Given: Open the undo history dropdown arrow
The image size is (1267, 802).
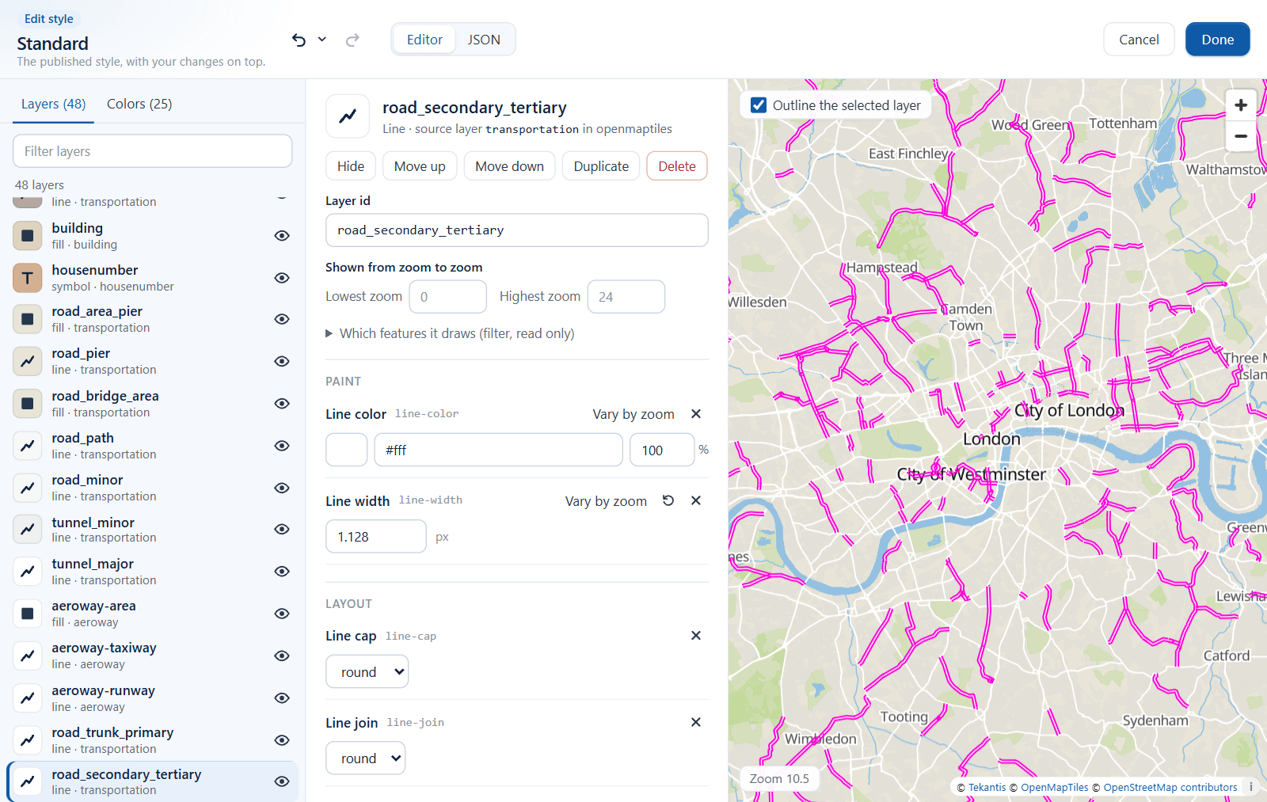Looking at the screenshot, I should coord(322,40).
